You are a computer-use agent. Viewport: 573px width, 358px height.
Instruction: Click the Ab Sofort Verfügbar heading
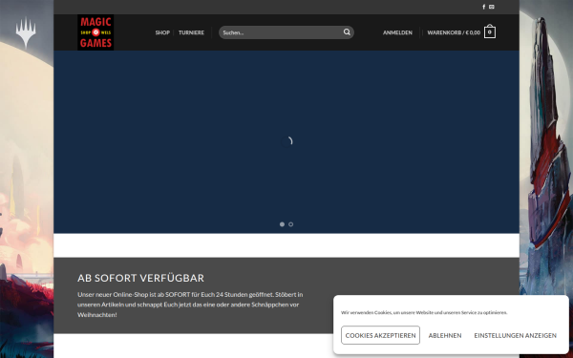(140, 278)
